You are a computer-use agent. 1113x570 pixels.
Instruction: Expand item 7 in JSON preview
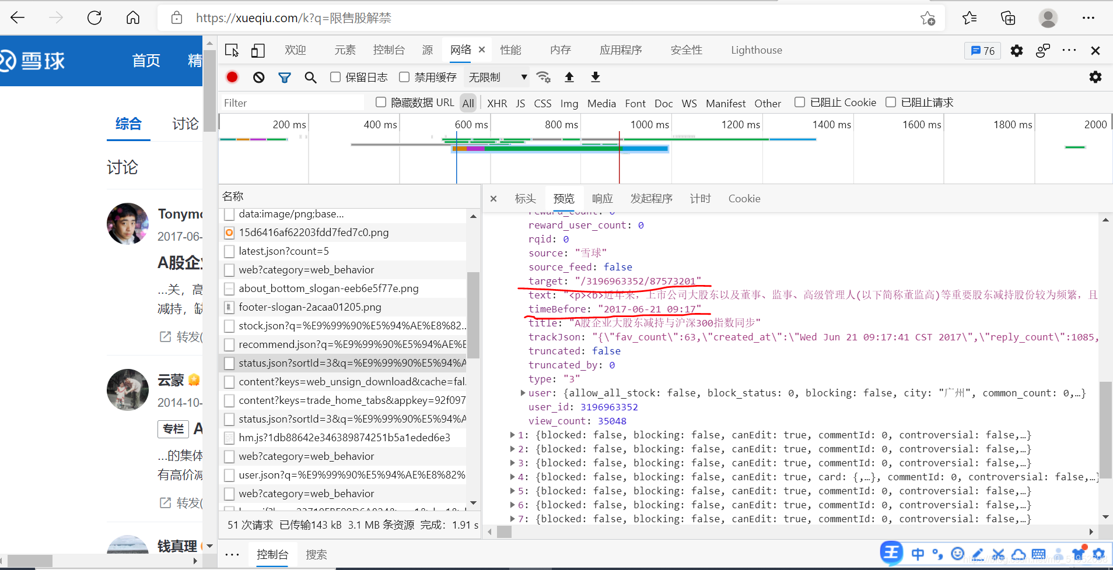512,519
